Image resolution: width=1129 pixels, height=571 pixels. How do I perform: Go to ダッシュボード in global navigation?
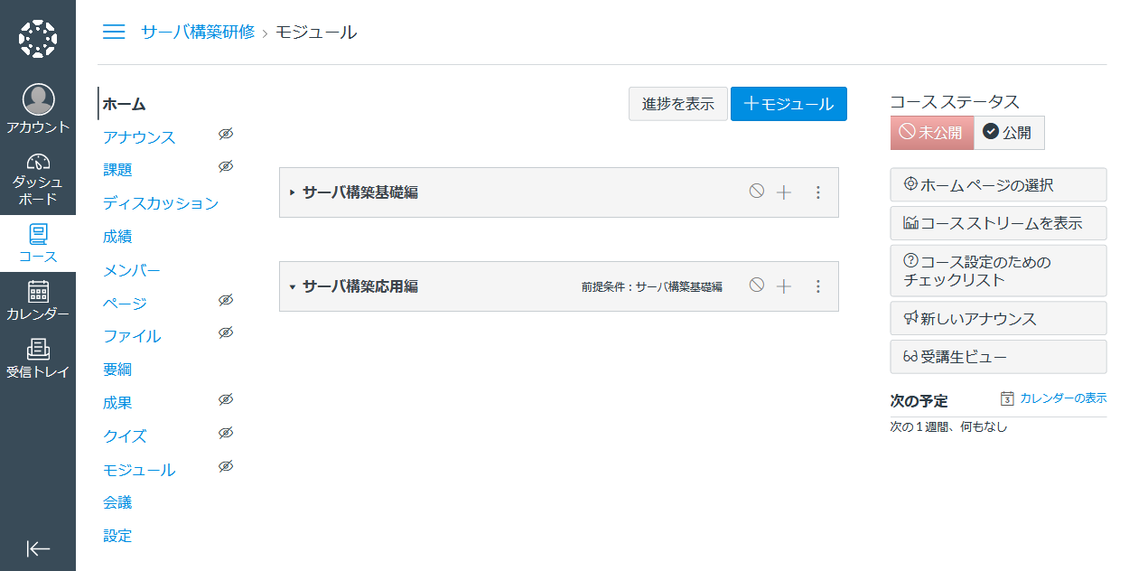click(x=38, y=179)
